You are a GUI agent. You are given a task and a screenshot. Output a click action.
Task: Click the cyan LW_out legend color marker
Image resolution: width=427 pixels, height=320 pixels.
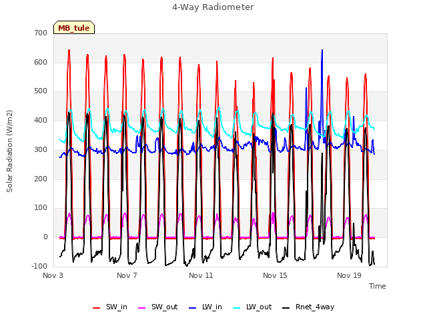[237, 308]
